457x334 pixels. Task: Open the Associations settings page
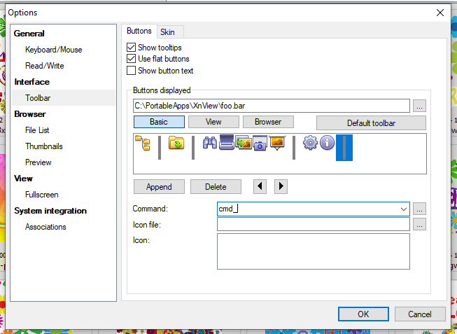point(45,227)
